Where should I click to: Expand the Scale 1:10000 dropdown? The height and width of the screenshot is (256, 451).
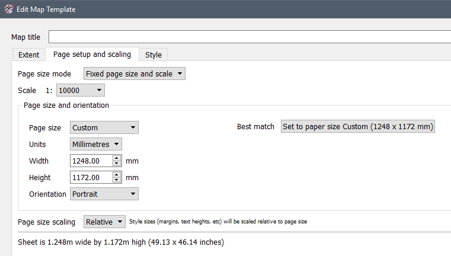[81, 91]
